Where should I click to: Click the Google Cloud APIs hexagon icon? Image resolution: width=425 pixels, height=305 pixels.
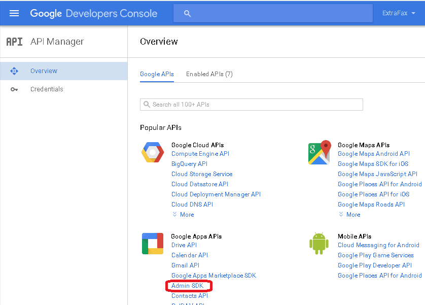[153, 152]
